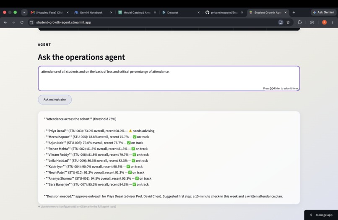The height and width of the screenshot is (220, 338).
Task: Click the Priya Desai attendance row
Action: (99, 131)
